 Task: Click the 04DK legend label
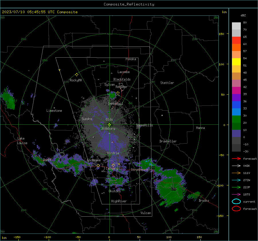click(247, 166)
